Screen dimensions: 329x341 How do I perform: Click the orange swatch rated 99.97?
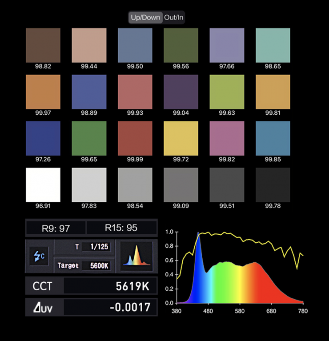click(x=43, y=92)
